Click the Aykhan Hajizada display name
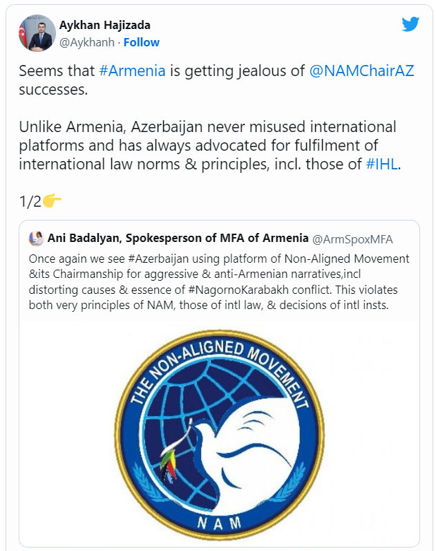This screenshot has height=551, width=436. coord(106,26)
